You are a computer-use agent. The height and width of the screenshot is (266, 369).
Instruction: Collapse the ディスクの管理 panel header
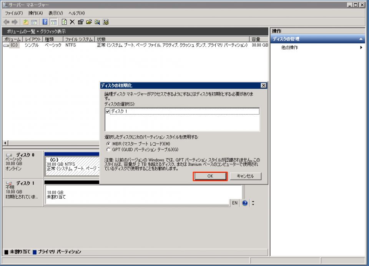coord(360,39)
